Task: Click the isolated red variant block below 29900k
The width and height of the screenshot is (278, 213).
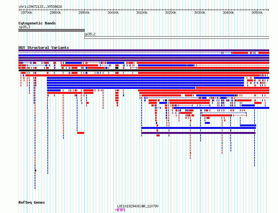Action: coord(81,133)
